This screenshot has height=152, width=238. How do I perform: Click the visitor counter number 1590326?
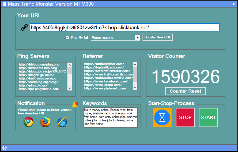pos(186,77)
